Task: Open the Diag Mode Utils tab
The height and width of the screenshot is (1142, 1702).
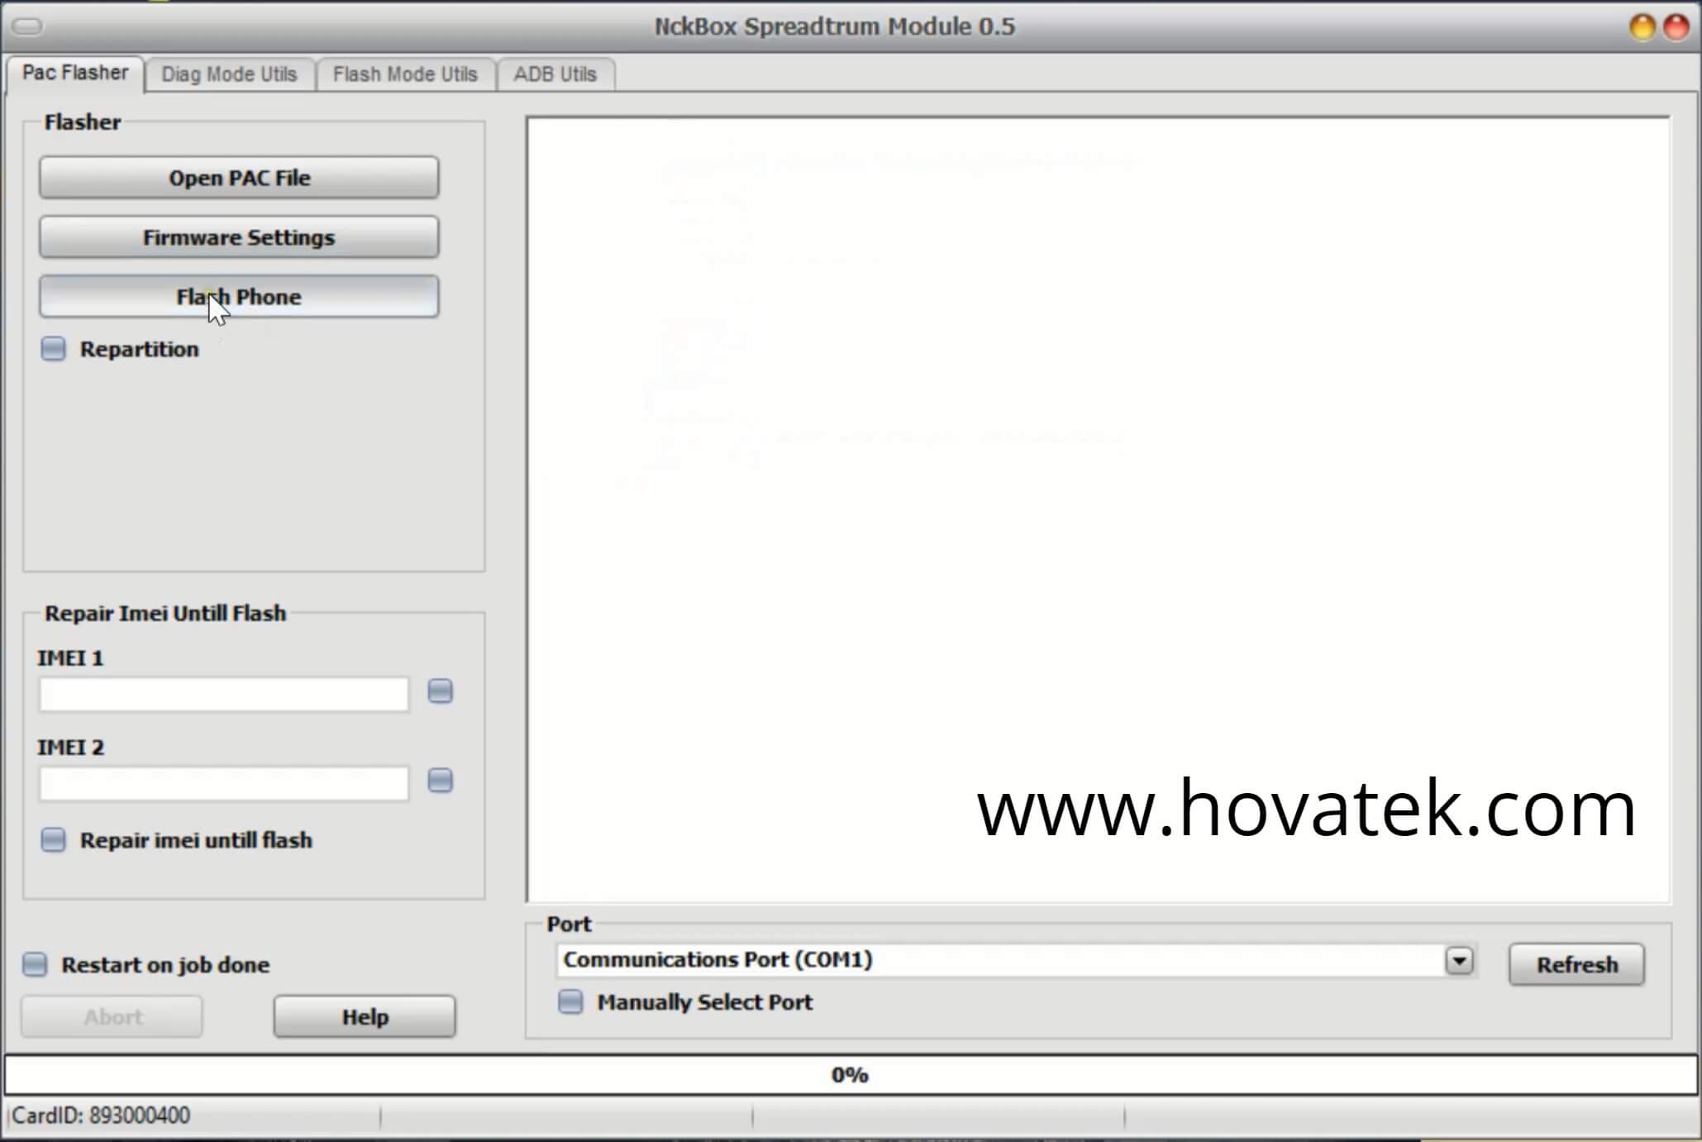Action: pyautogui.click(x=229, y=74)
